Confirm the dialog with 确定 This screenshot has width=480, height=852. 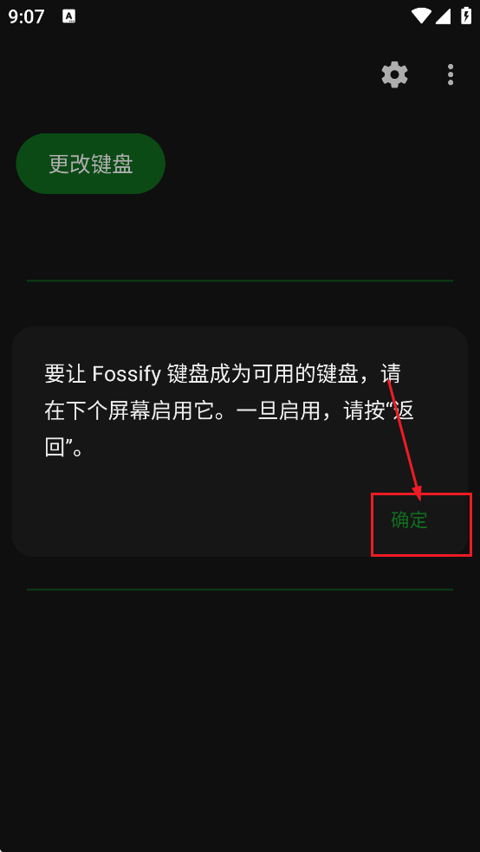pyautogui.click(x=409, y=520)
